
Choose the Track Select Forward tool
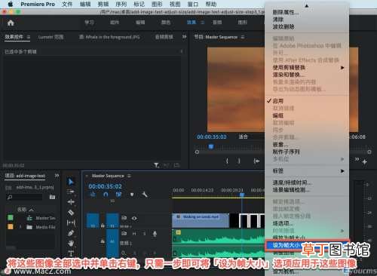tap(71, 192)
